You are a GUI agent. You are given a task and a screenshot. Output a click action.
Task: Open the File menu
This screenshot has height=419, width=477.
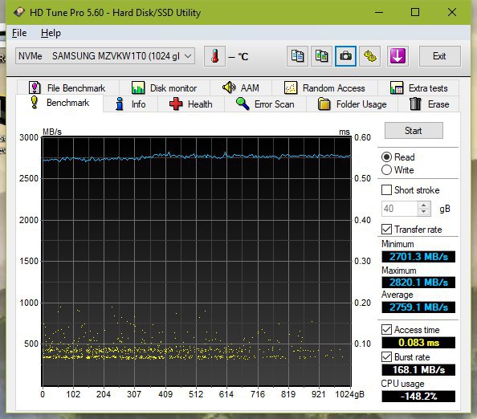coord(19,33)
